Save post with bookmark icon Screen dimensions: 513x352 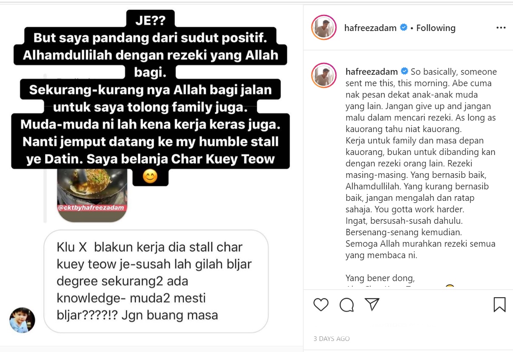click(499, 304)
